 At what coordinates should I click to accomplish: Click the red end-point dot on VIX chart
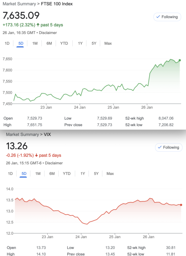tap(181, 205)
